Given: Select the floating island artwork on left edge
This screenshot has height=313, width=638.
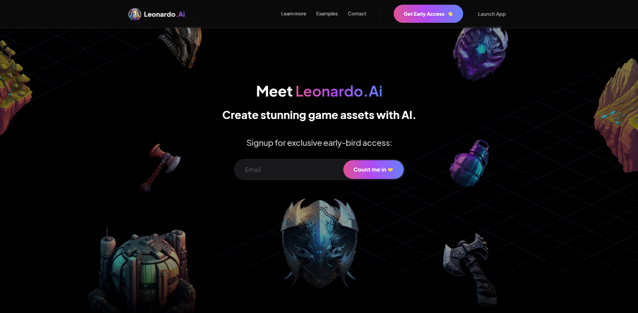Looking at the screenshot, I should click(x=15, y=88).
